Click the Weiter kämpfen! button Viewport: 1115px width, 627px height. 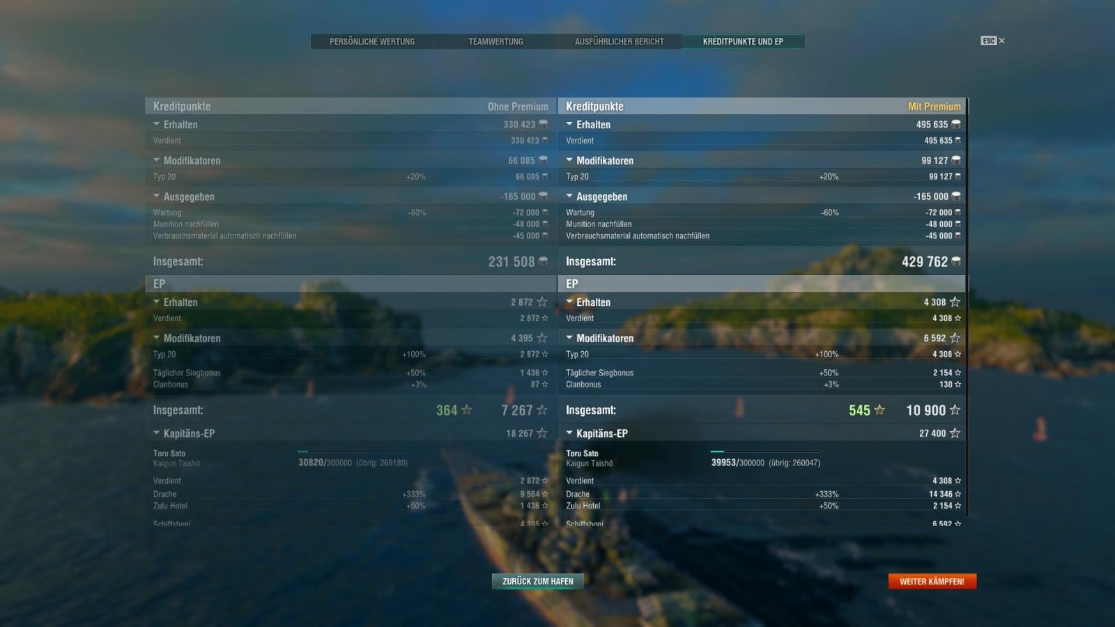tap(932, 581)
